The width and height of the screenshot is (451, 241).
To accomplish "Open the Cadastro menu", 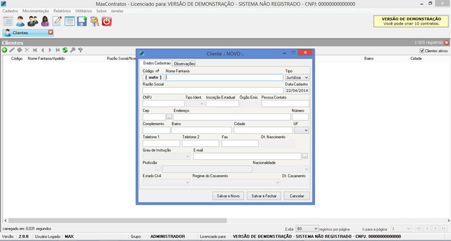I will click(x=10, y=11).
